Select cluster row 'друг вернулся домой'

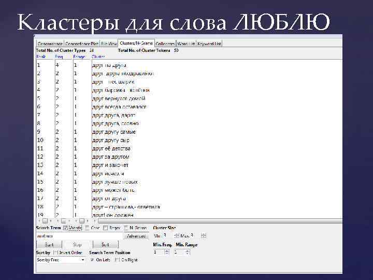119,99
